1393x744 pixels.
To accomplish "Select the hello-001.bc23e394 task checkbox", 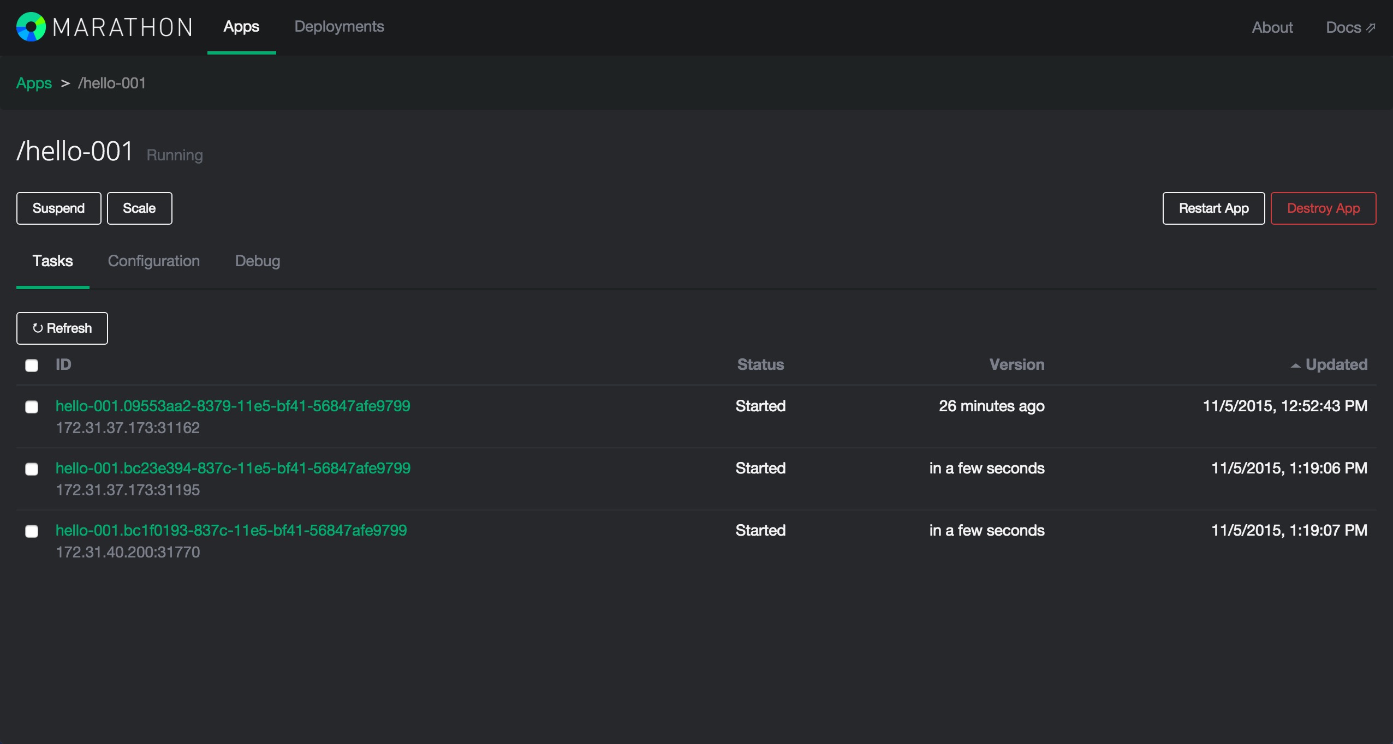I will pyautogui.click(x=32, y=469).
